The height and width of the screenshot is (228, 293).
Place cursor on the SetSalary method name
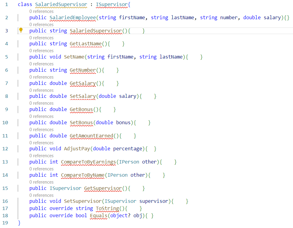pyautogui.click(x=83, y=96)
